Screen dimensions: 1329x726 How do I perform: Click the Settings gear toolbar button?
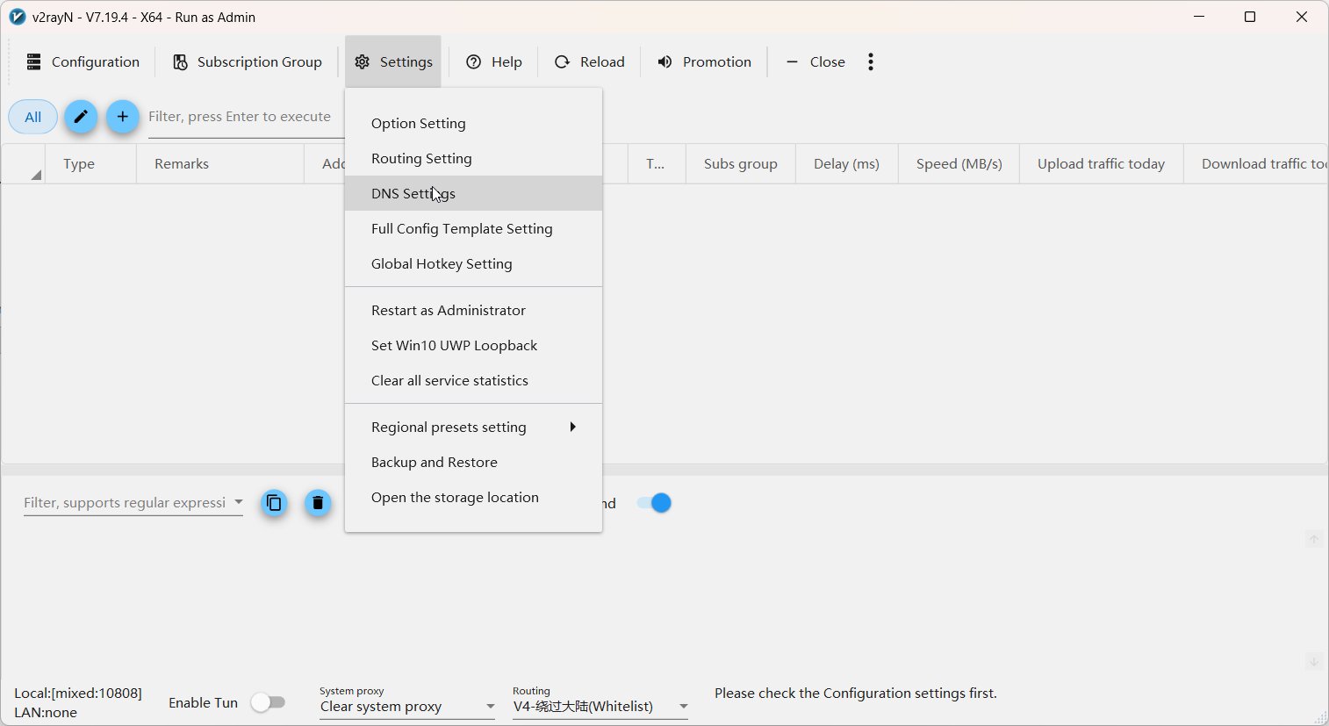(393, 61)
